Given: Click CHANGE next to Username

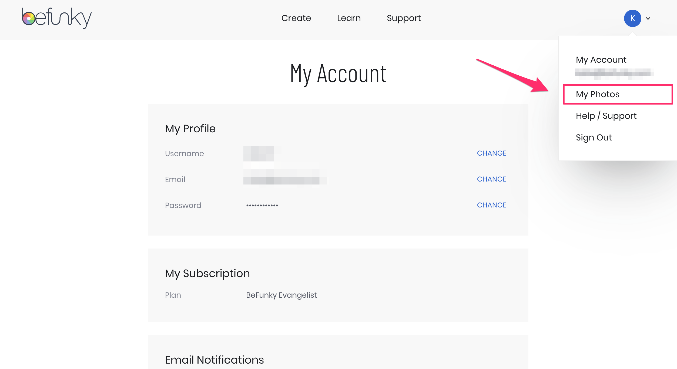Looking at the screenshot, I should tap(491, 153).
